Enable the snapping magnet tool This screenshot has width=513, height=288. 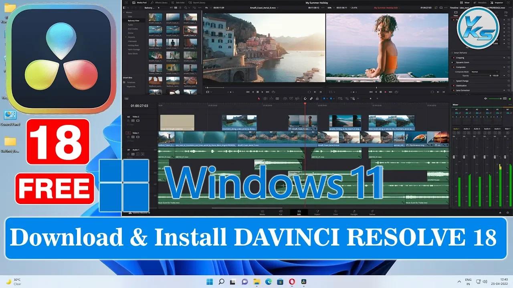click(x=305, y=98)
